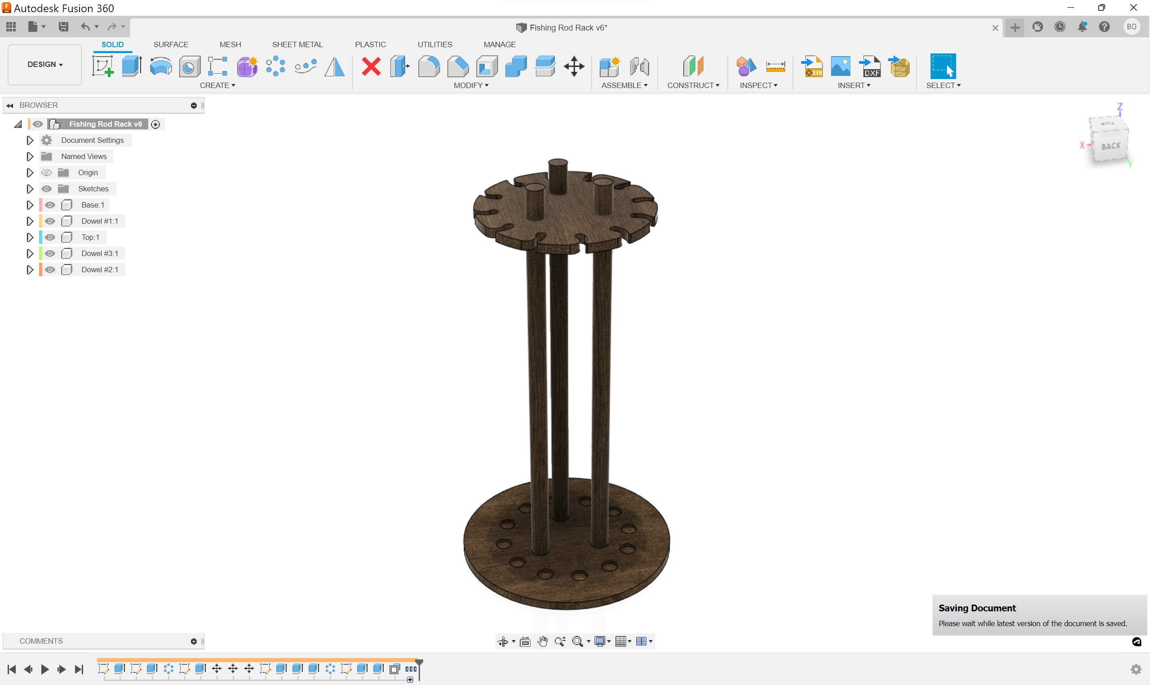Image resolution: width=1150 pixels, height=685 pixels.
Task: Open the DESIGN workspace switcher
Action: 44,64
